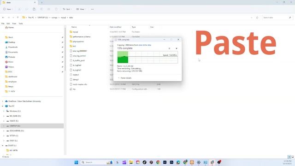Image resolution: width=295 pixels, height=166 pixels.
Task: Cancel the copy operation
Action: coord(177,48)
